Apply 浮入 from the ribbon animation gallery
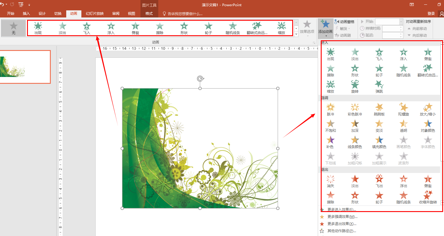 (x=111, y=28)
